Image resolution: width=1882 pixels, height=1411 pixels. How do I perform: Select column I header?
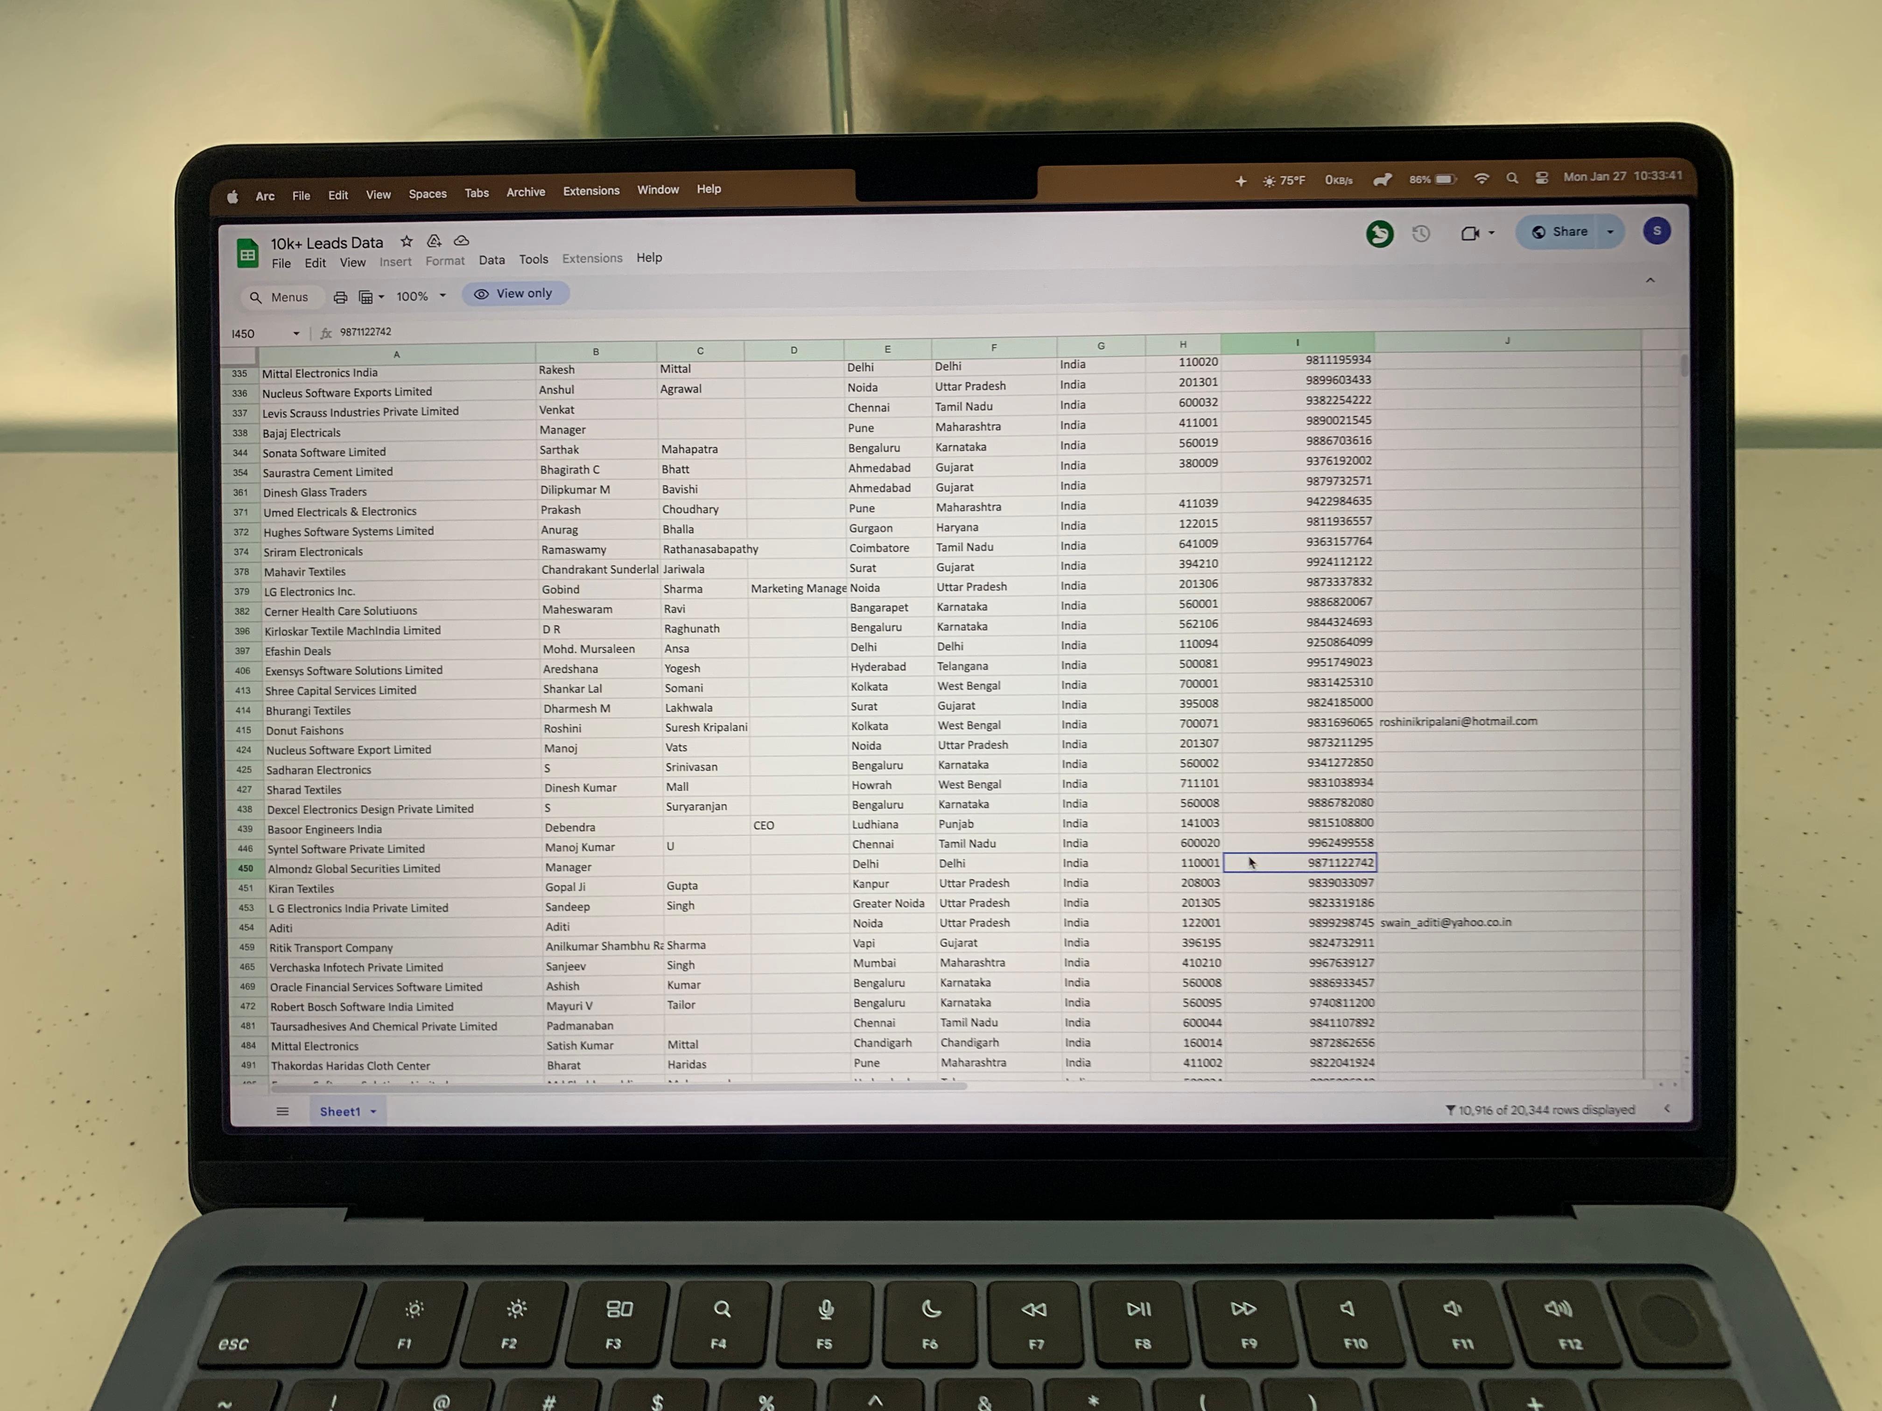tap(1298, 343)
